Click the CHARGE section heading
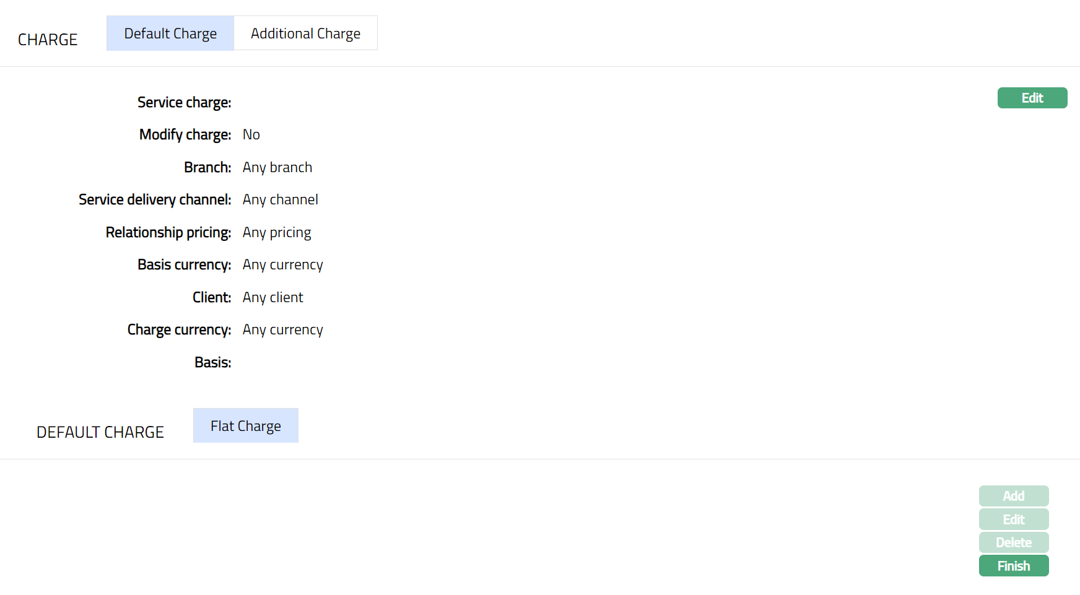Viewport: 1080px width, 595px height. (x=48, y=40)
